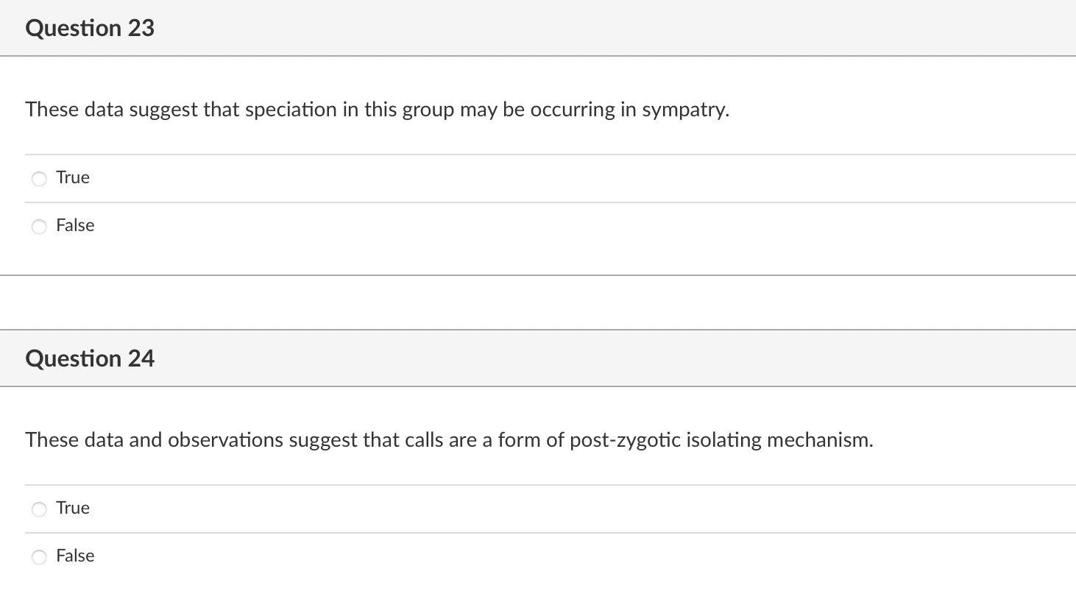Viewport: 1076px width, 605px height.
Task: Click the row containing True in Question 24
Action: (515, 508)
